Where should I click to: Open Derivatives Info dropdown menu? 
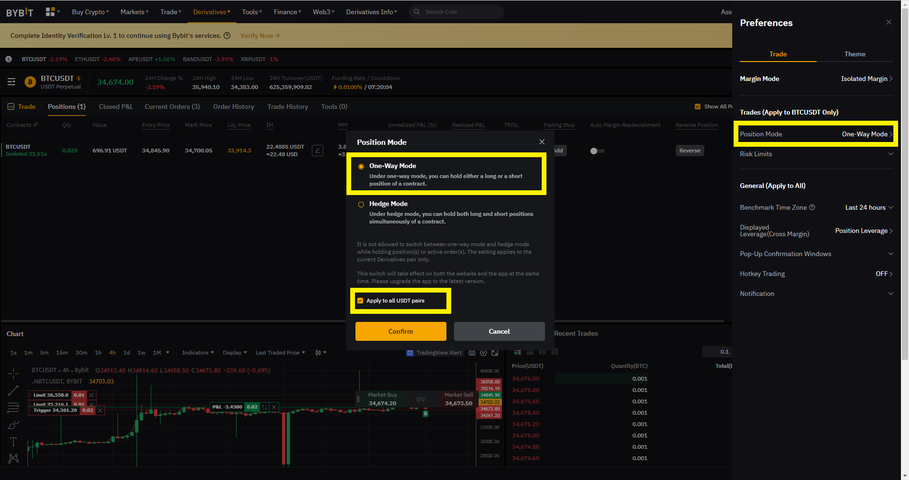[x=372, y=12]
